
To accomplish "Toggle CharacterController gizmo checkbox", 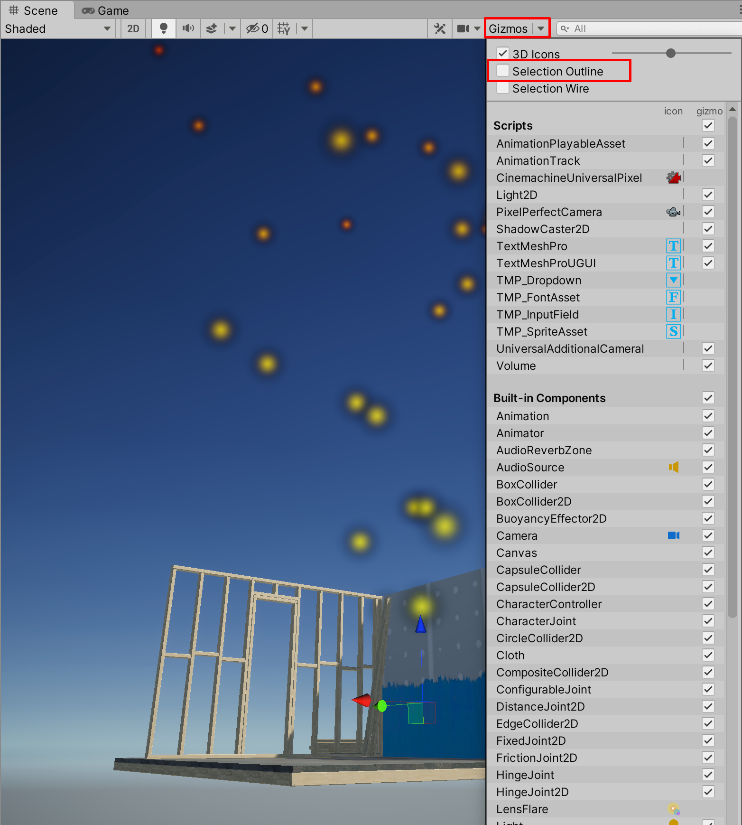I will point(708,604).
